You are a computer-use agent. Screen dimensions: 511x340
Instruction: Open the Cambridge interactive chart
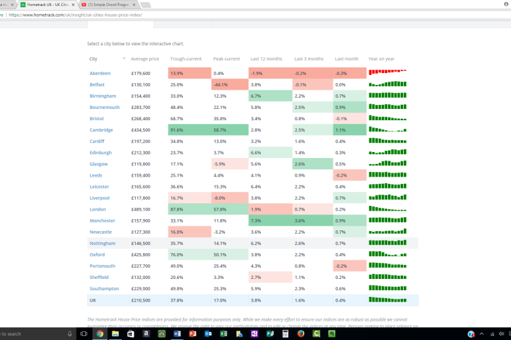click(x=102, y=130)
